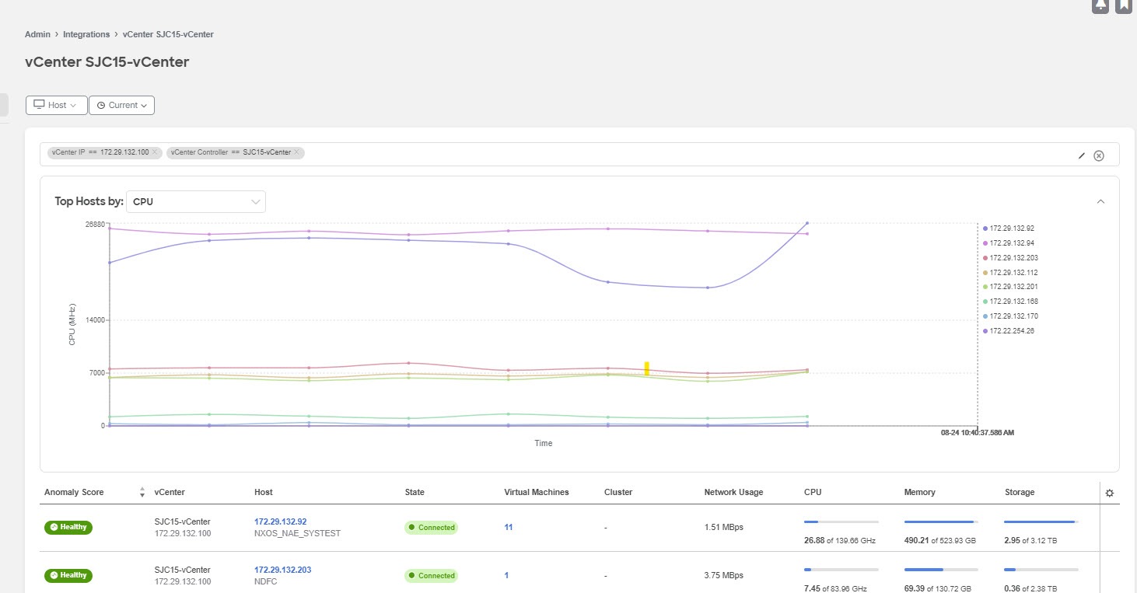
Task: Open table column settings via the gear icon
Action: coord(1110,492)
